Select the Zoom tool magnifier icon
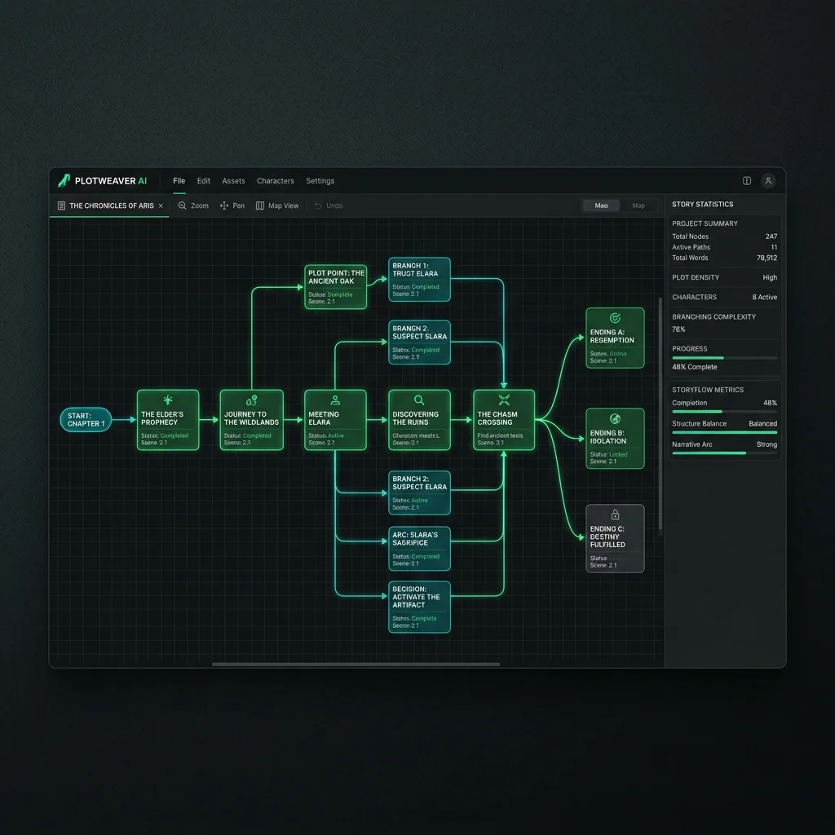The height and width of the screenshot is (835, 835). point(183,206)
